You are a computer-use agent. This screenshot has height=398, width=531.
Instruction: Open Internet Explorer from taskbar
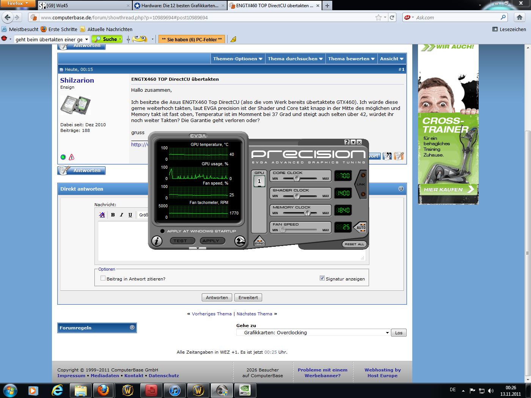(58, 390)
